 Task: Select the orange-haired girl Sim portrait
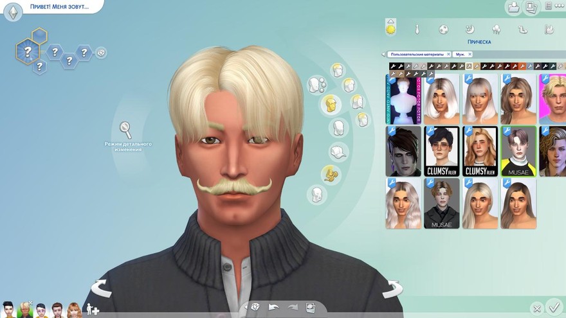point(73,310)
